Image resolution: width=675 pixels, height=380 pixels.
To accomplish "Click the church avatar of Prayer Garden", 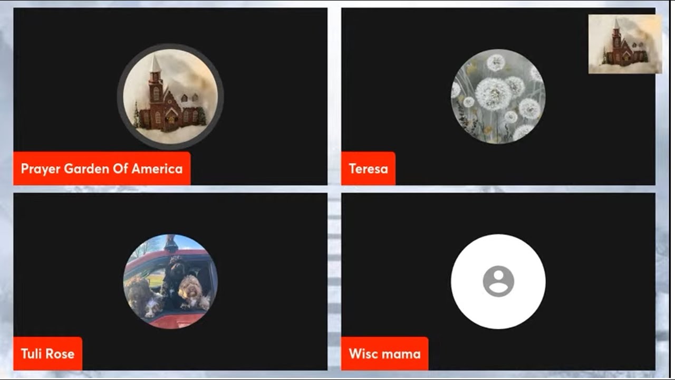I will click(x=170, y=97).
